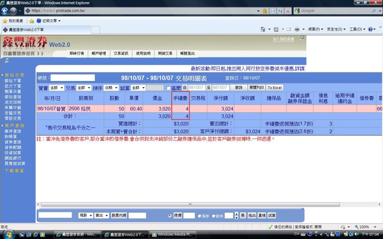Open the 帳戶管理 menu tab

(x=99, y=54)
